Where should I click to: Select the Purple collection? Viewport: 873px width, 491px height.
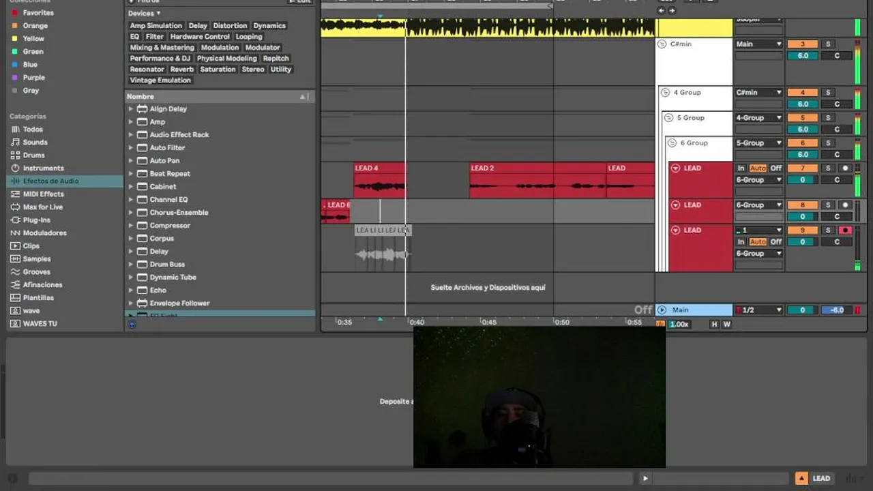34,78
